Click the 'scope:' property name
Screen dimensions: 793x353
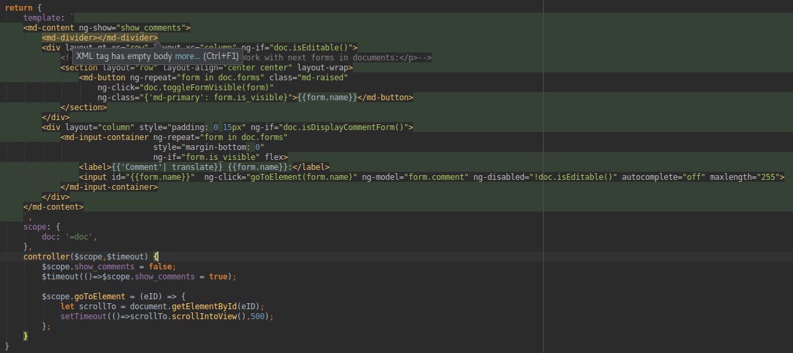37,226
